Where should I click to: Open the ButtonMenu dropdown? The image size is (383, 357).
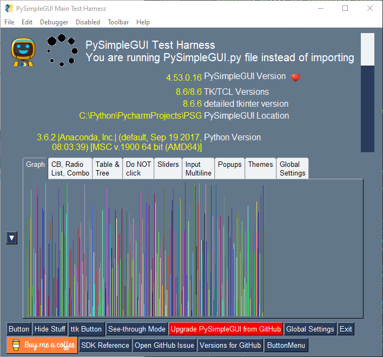coord(286,345)
